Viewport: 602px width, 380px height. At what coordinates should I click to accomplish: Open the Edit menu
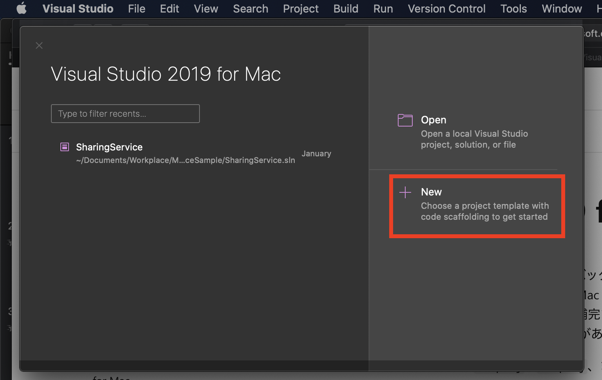click(169, 9)
